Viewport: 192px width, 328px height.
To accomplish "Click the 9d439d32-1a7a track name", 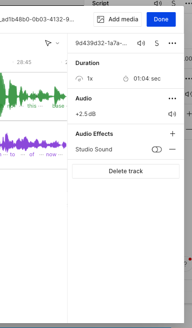I will (101, 43).
